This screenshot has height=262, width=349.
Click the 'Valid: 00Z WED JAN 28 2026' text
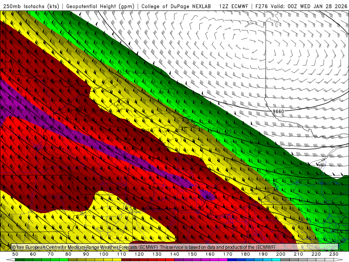[309, 7]
